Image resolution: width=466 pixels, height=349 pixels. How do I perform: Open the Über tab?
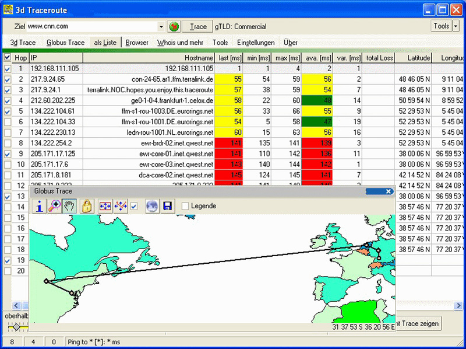point(291,43)
